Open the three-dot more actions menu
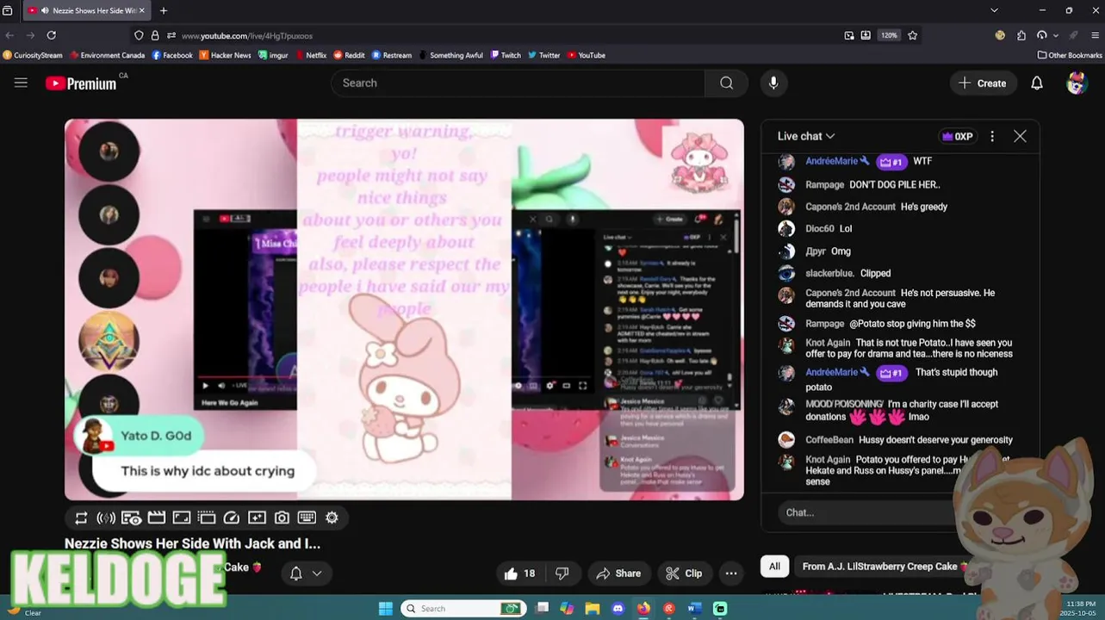The image size is (1105, 620). tap(731, 573)
